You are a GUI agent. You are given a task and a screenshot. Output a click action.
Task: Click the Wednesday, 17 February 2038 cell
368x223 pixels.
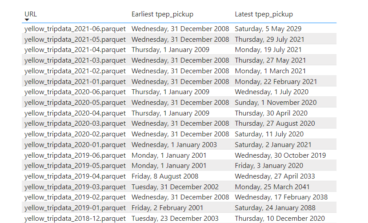tap(281, 197)
